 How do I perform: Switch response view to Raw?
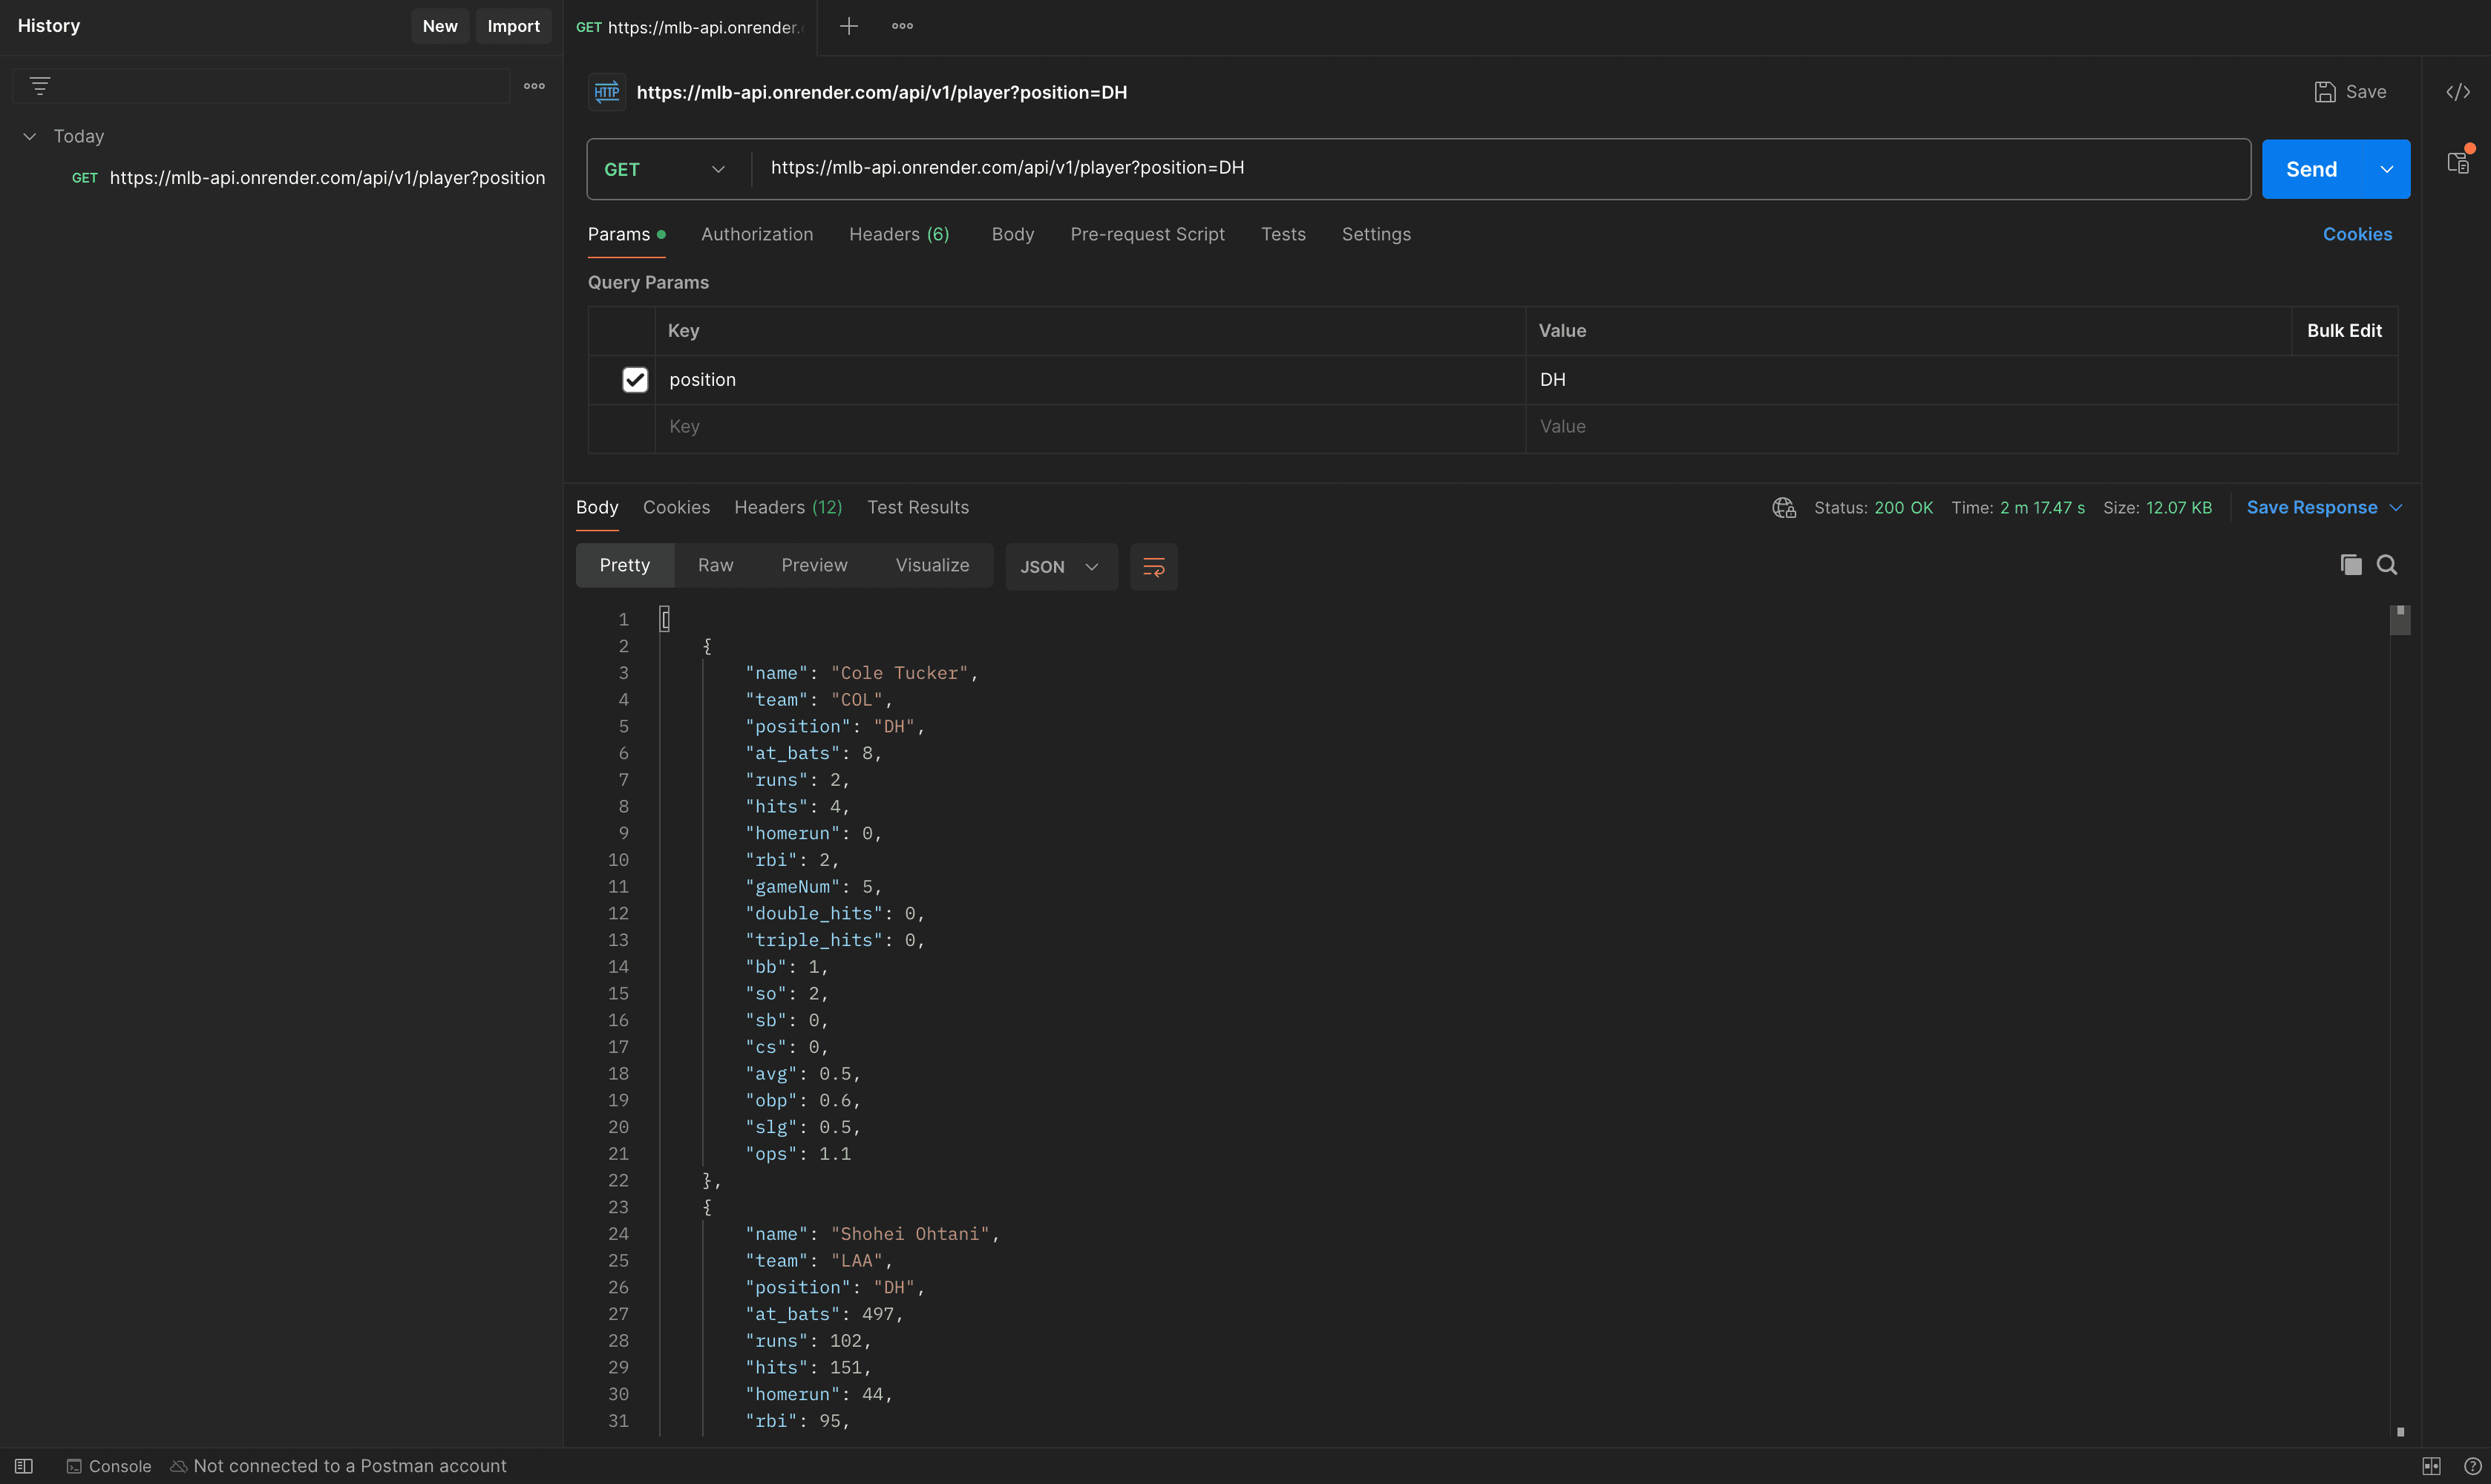pyautogui.click(x=716, y=566)
